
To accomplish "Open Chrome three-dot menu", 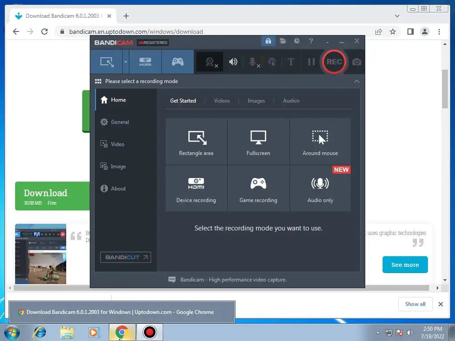I will click(439, 32).
